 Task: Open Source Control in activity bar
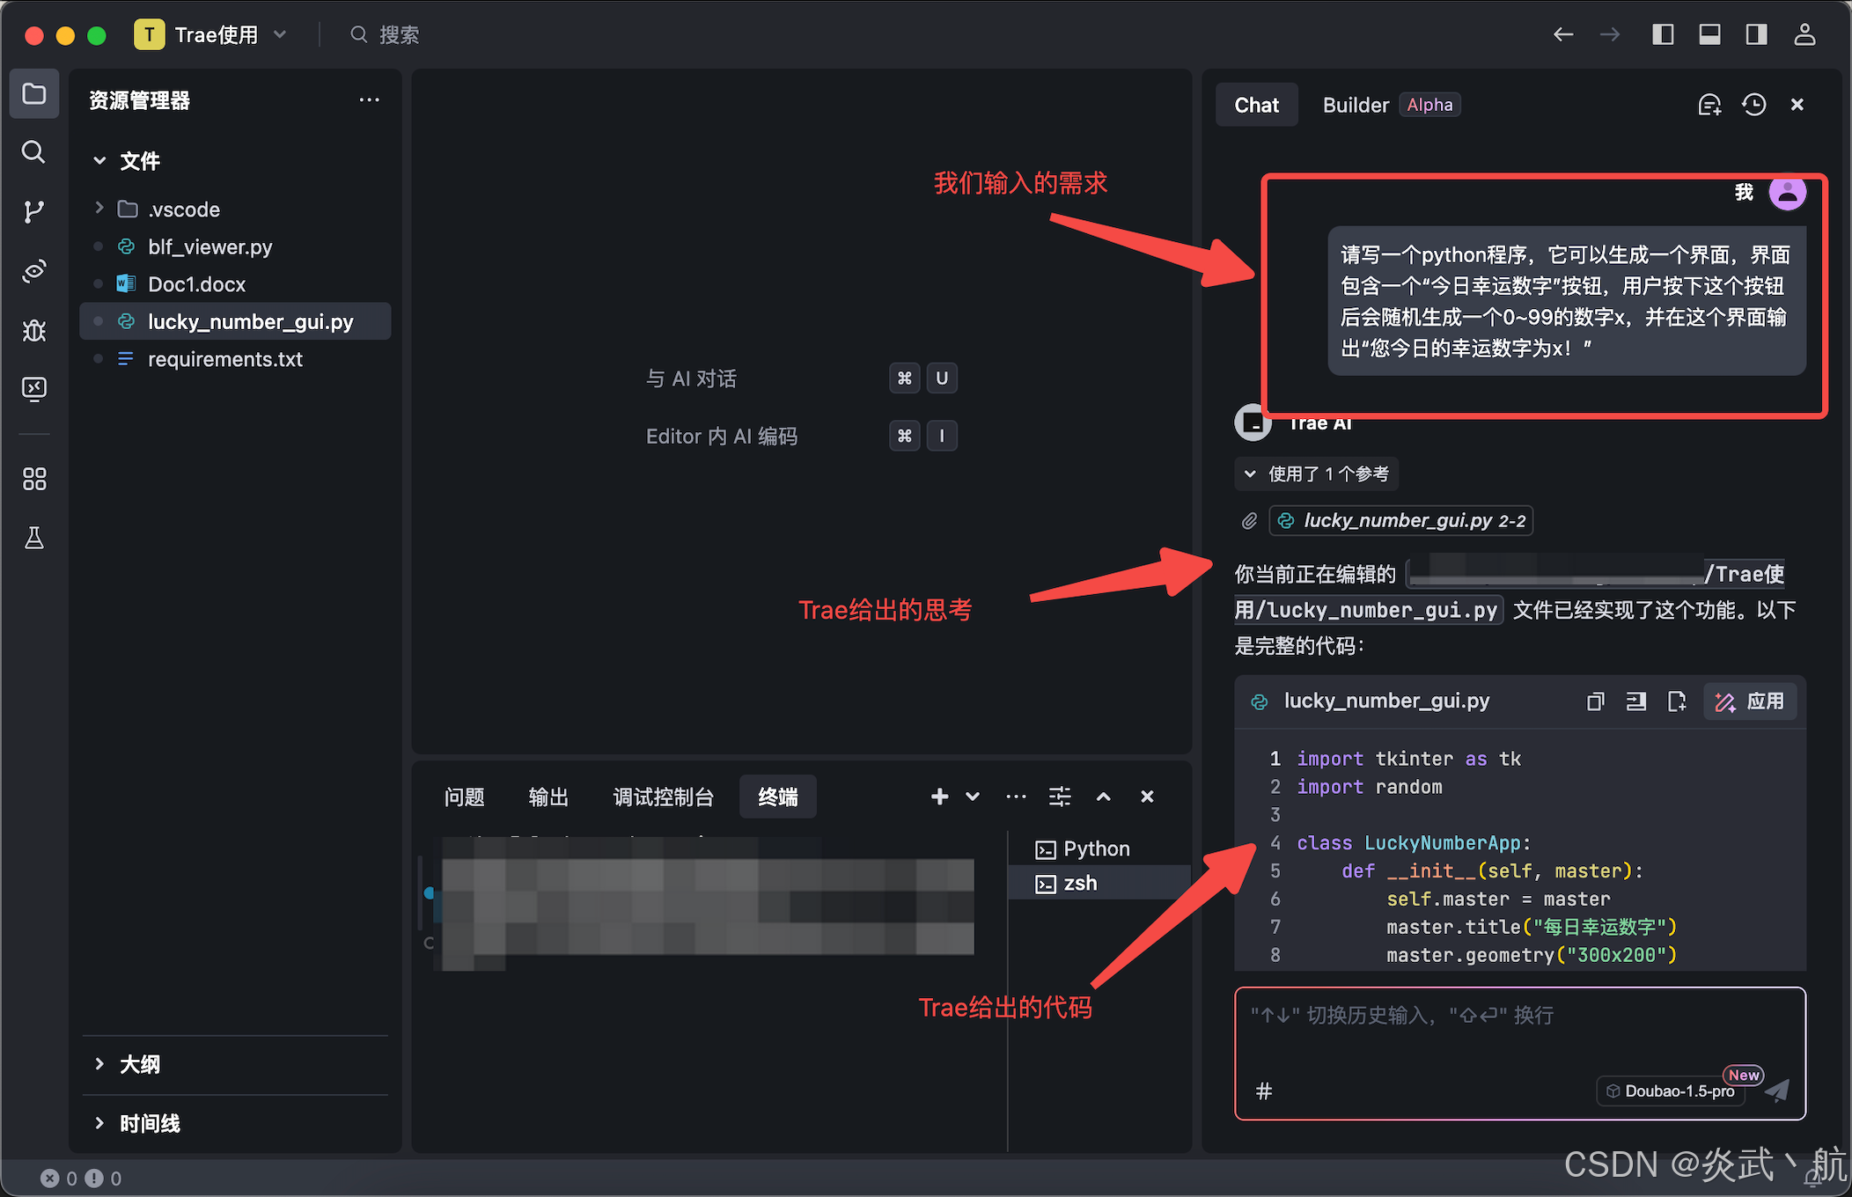tap(33, 211)
